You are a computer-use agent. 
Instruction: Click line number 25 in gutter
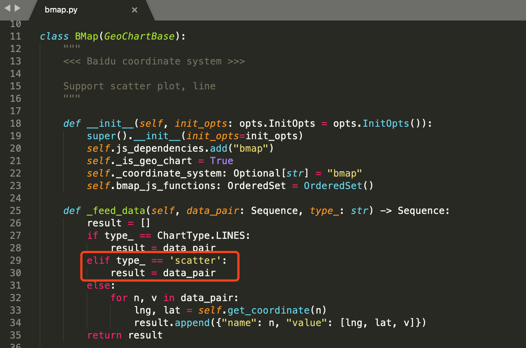click(x=15, y=211)
